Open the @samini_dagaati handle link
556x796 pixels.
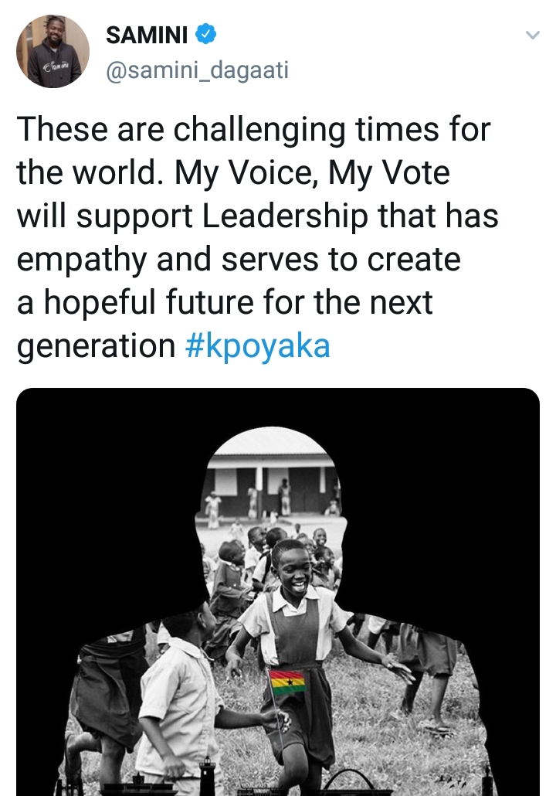pyautogui.click(x=197, y=70)
